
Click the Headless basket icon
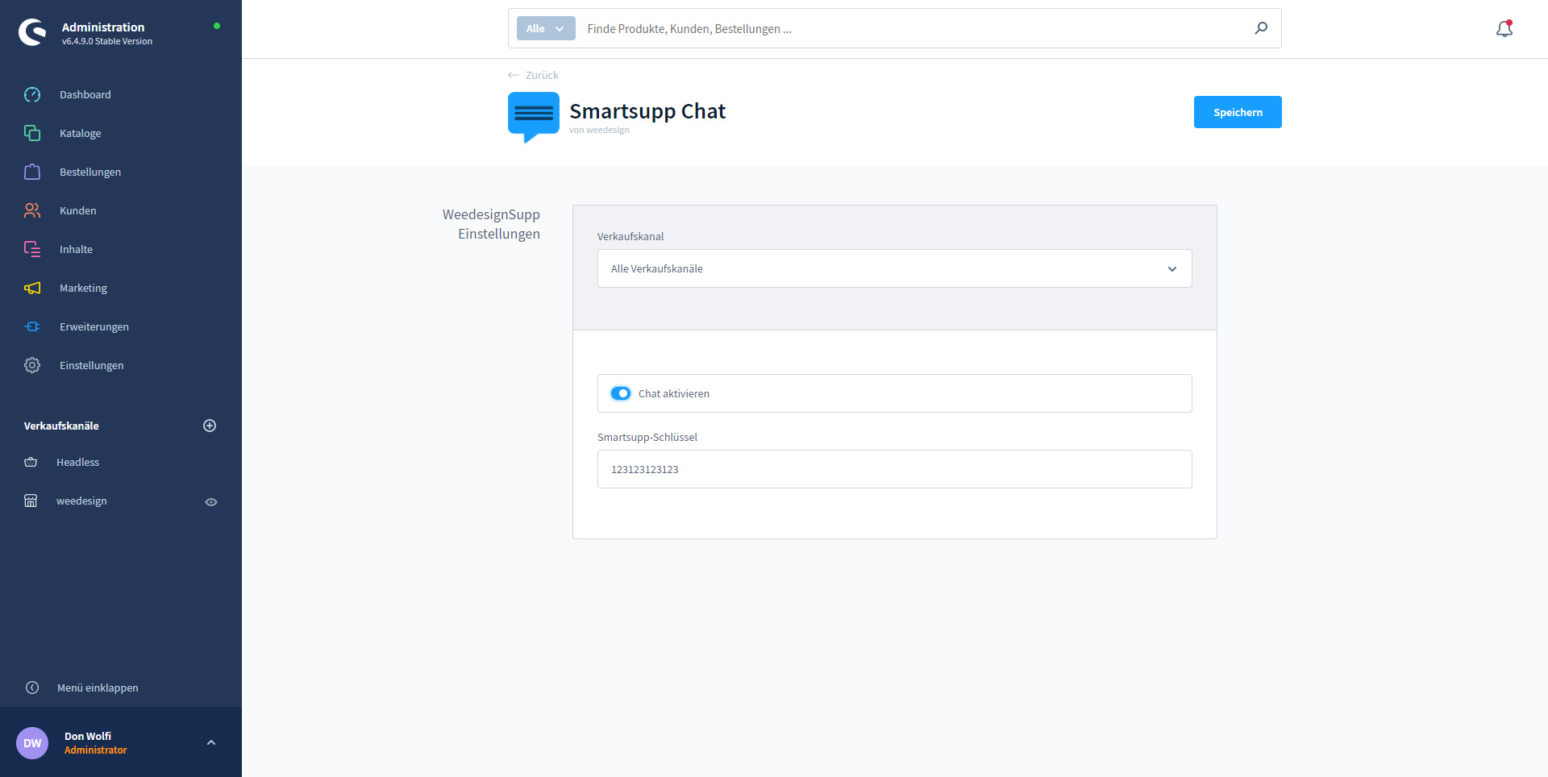(31, 462)
